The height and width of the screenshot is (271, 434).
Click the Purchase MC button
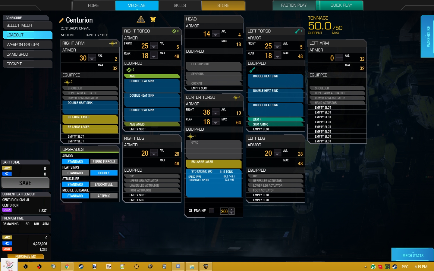pyautogui.click(x=26, y=257)
